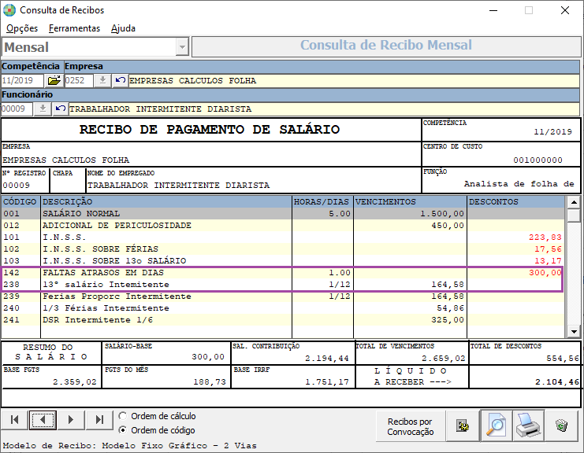
Task: Open the Opções menu
Action: pos(22,28)
